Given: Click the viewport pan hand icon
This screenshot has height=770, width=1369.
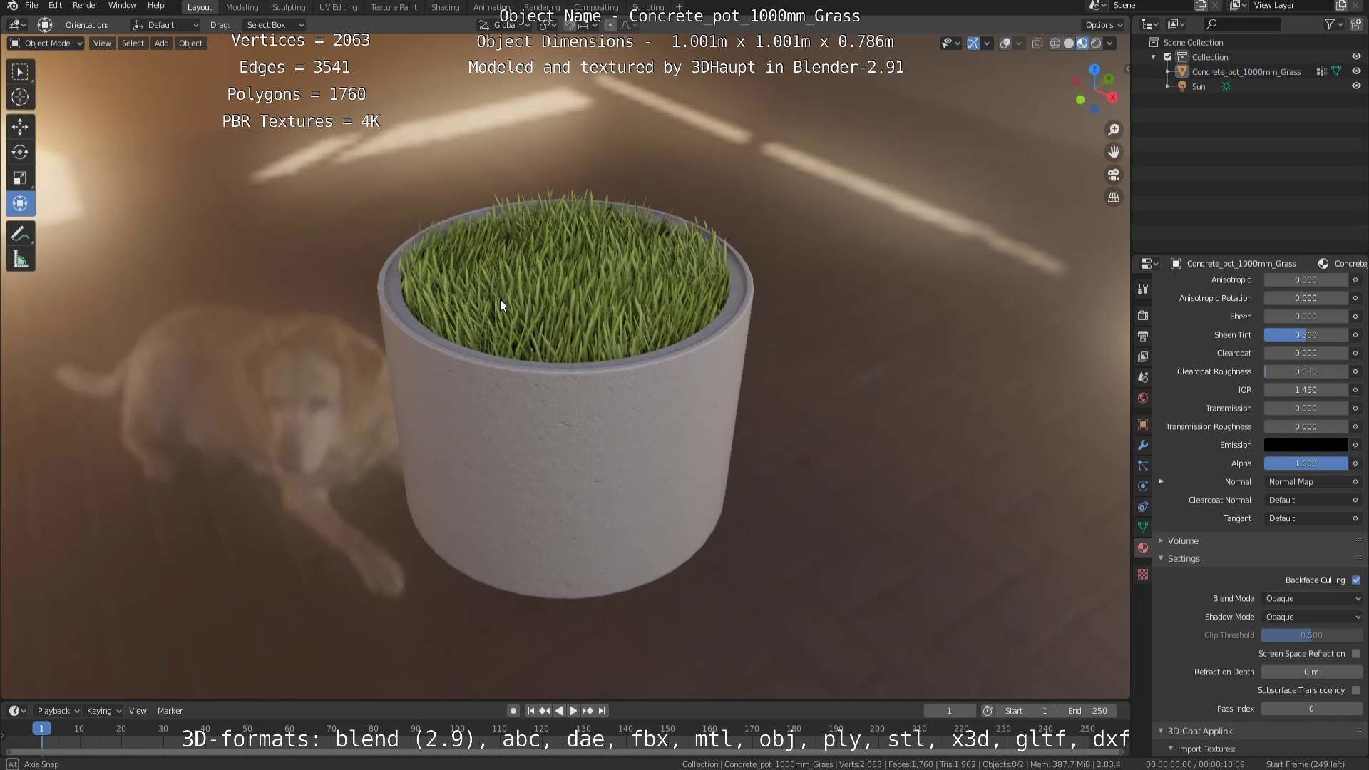Looking at the screenshot, I should [1113, 152].
